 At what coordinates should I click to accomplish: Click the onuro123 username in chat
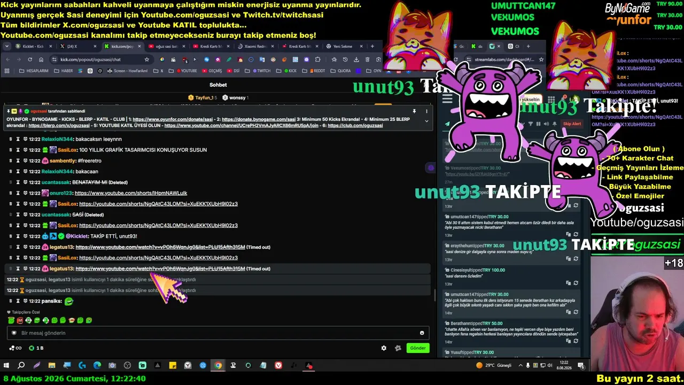click(x=61, y=193)
